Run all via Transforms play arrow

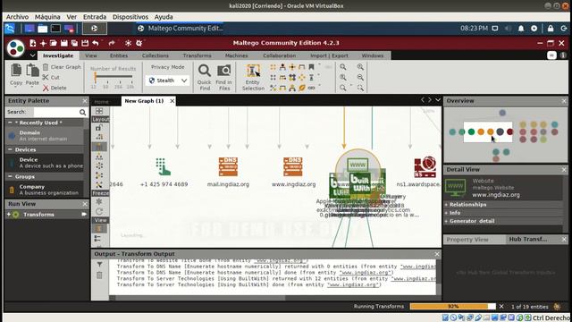click(x=84, y=215)
